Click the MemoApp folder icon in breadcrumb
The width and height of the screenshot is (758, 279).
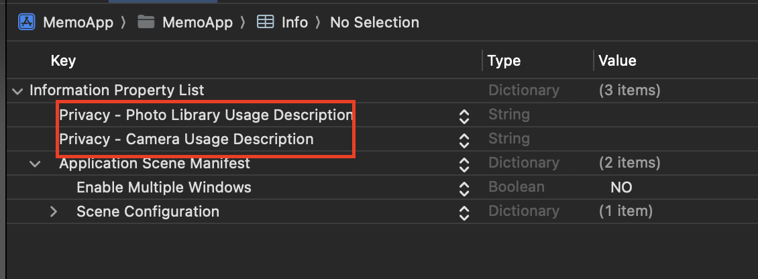[x=146, y=22]
